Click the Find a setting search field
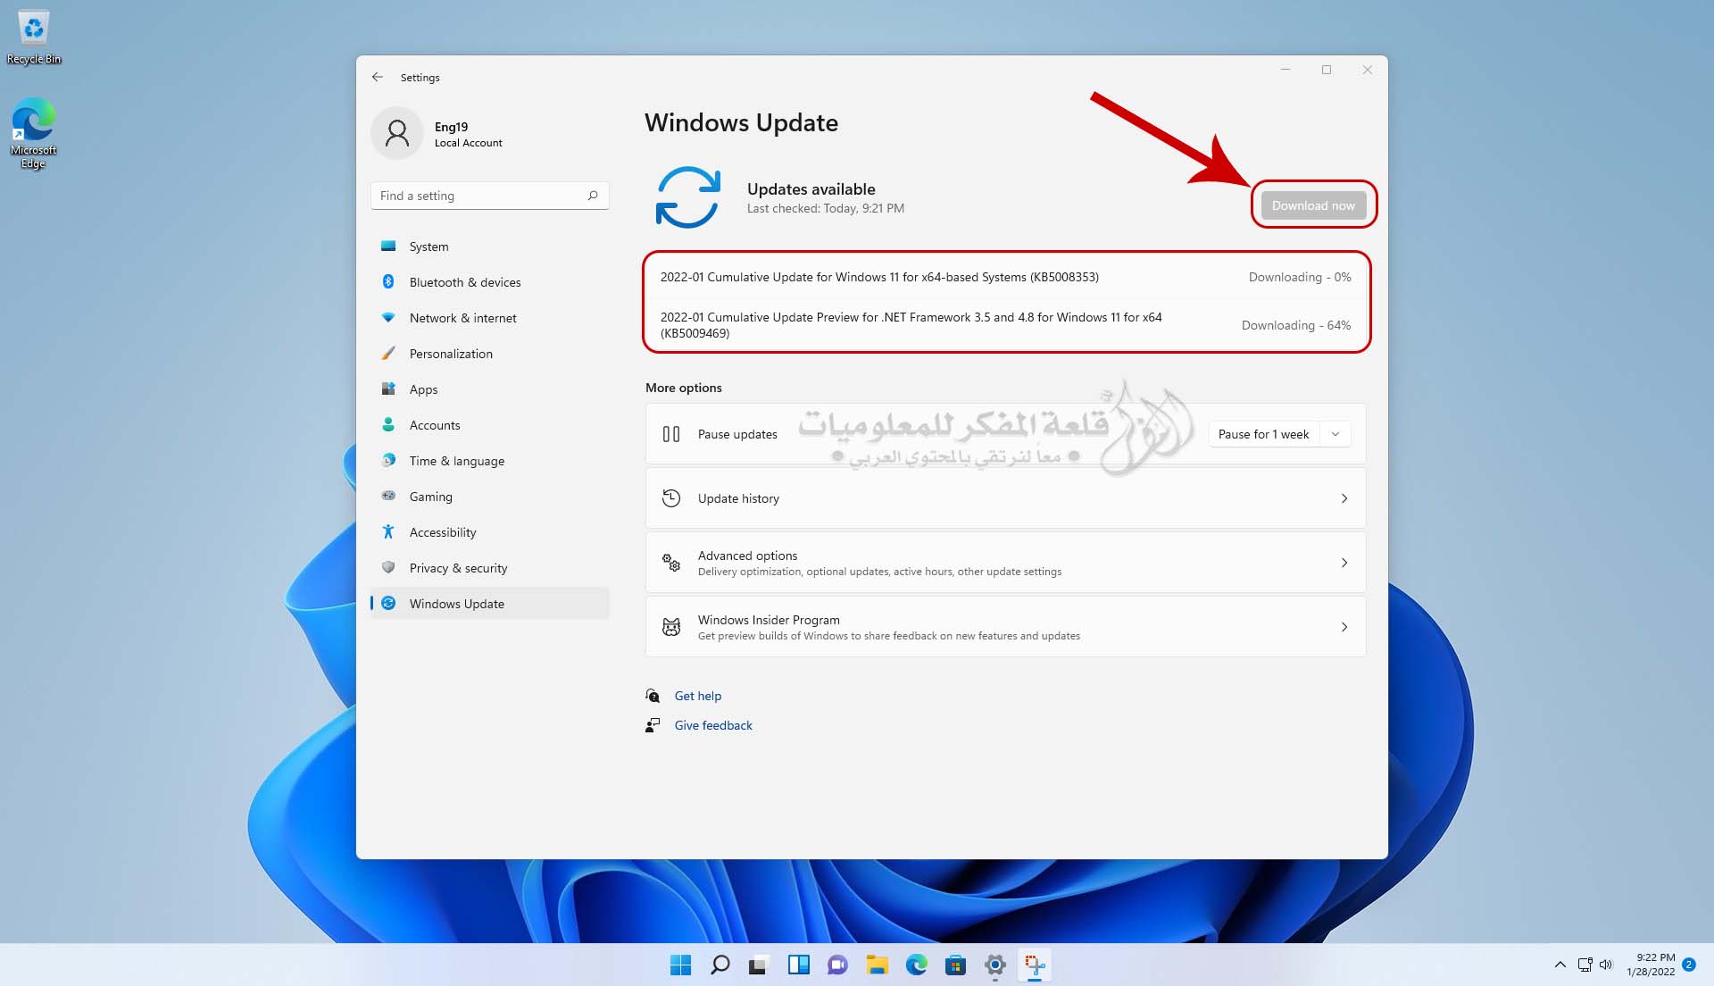The width and height of the screenshot is (1714, 986). pyautogui.click(x=489, y=196)
